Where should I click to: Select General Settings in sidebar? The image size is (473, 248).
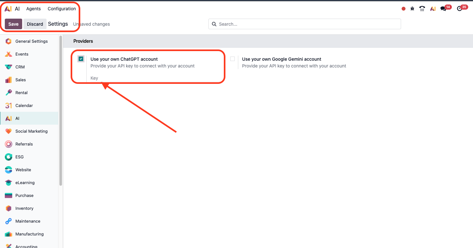pyautogui.click(x=31, y=41)
